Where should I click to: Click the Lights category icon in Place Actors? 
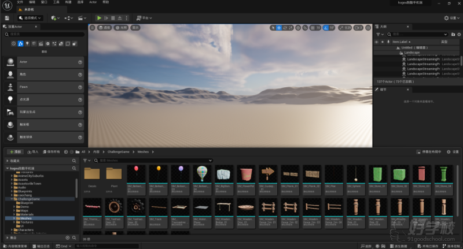(x=27, y=43)
